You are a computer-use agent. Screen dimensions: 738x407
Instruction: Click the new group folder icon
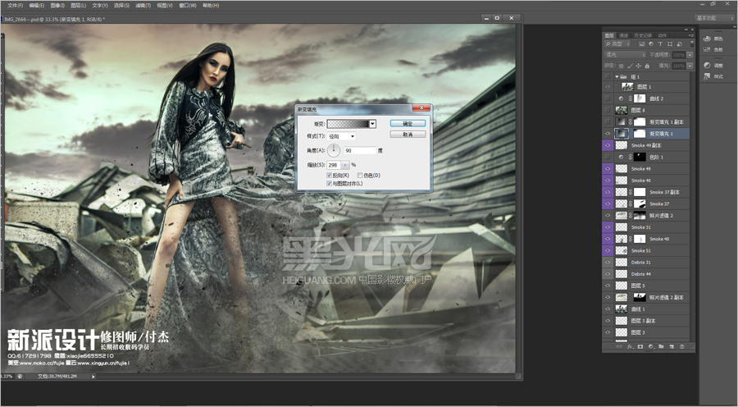(x=661, y=347)
